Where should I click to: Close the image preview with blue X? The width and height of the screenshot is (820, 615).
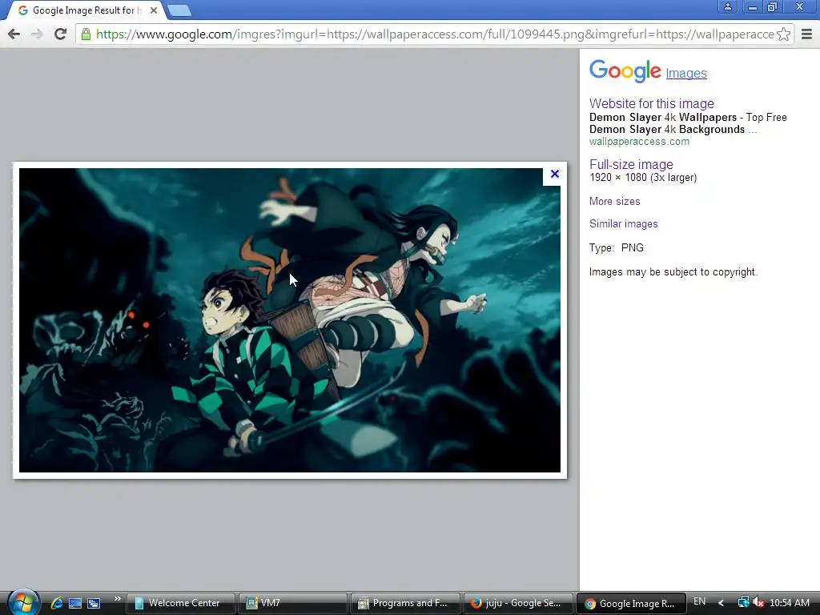click(x=555, y=174)
